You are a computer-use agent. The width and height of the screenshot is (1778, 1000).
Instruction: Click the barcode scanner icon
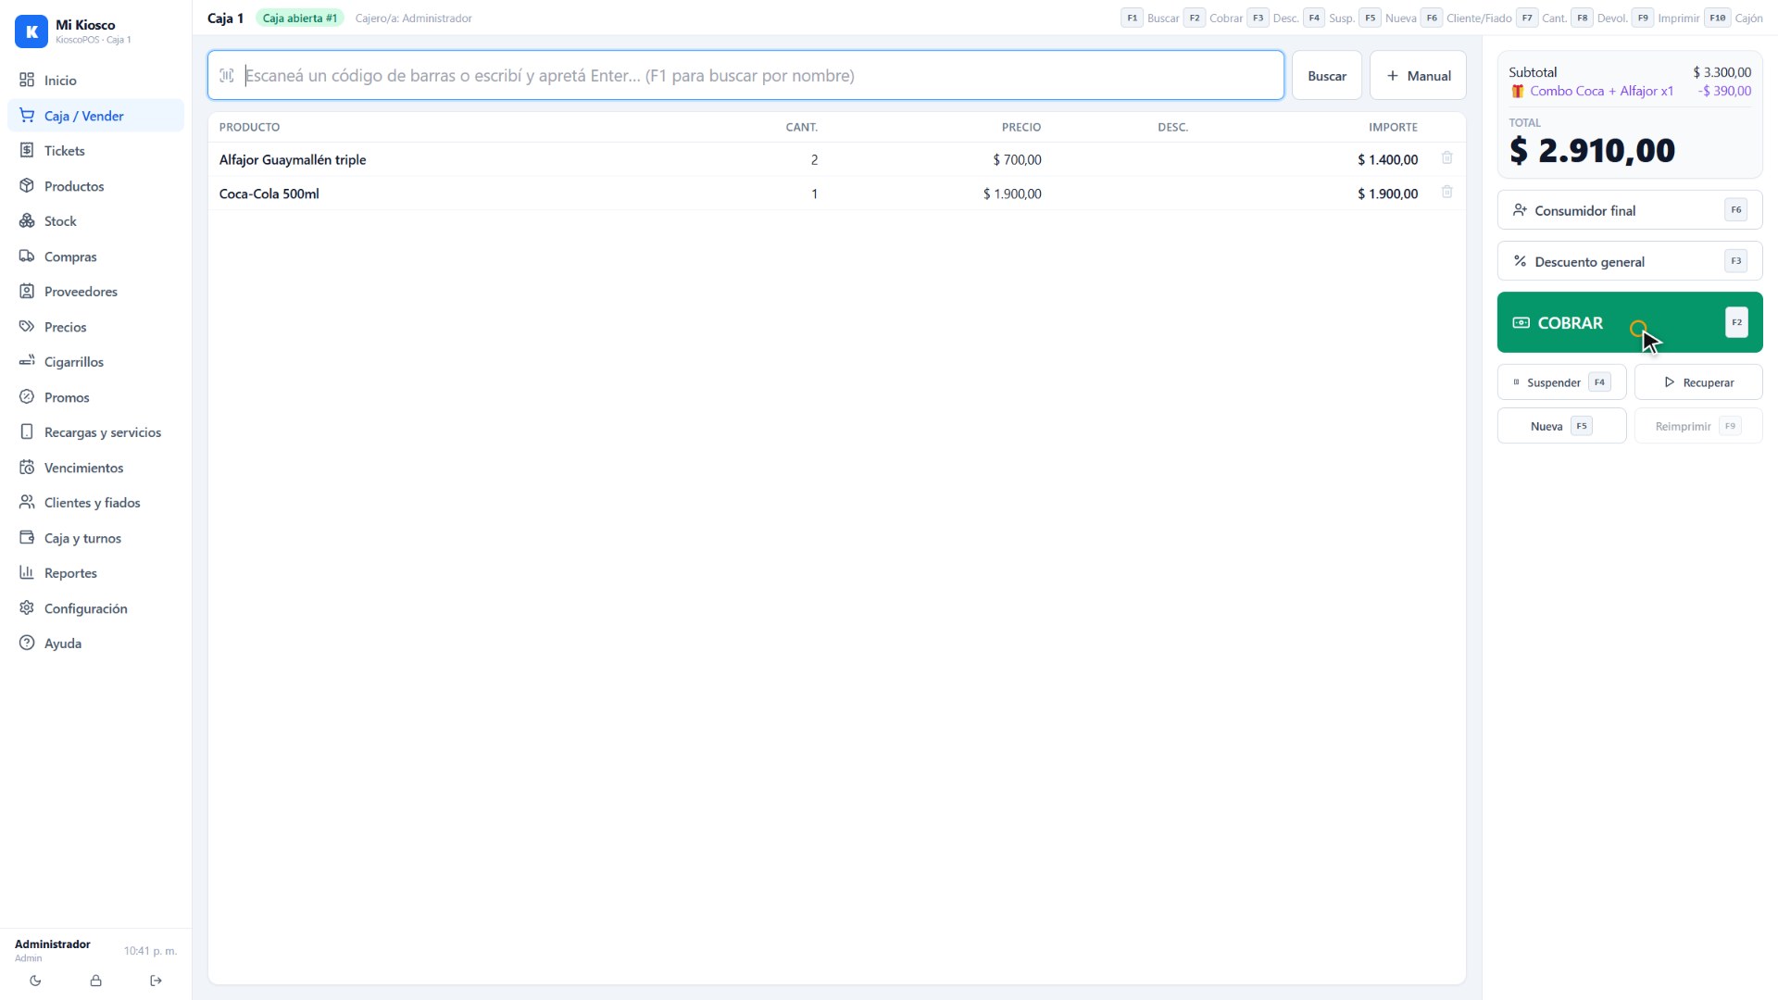pyautogui.click(x=227, y=76)
